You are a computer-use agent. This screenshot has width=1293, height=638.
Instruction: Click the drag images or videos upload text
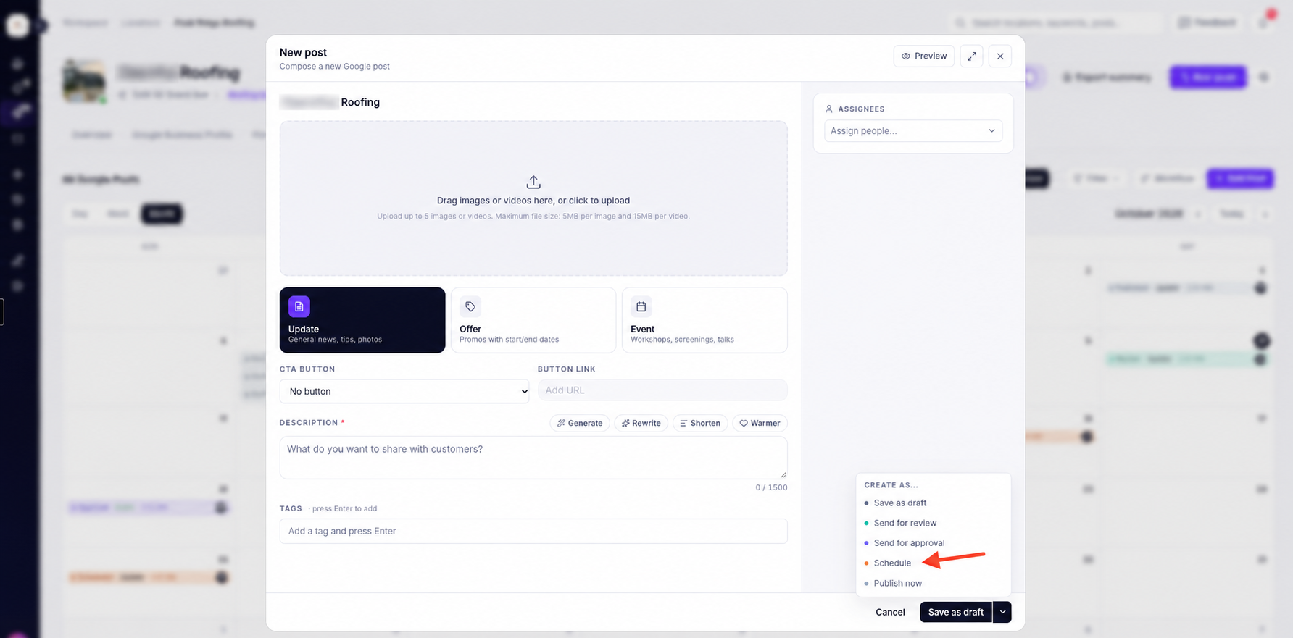533,201
